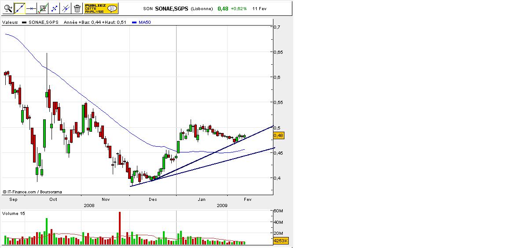Click the Volume 15 panel label
This screenshot has width=505, height=248.
(x=14, y=213)
